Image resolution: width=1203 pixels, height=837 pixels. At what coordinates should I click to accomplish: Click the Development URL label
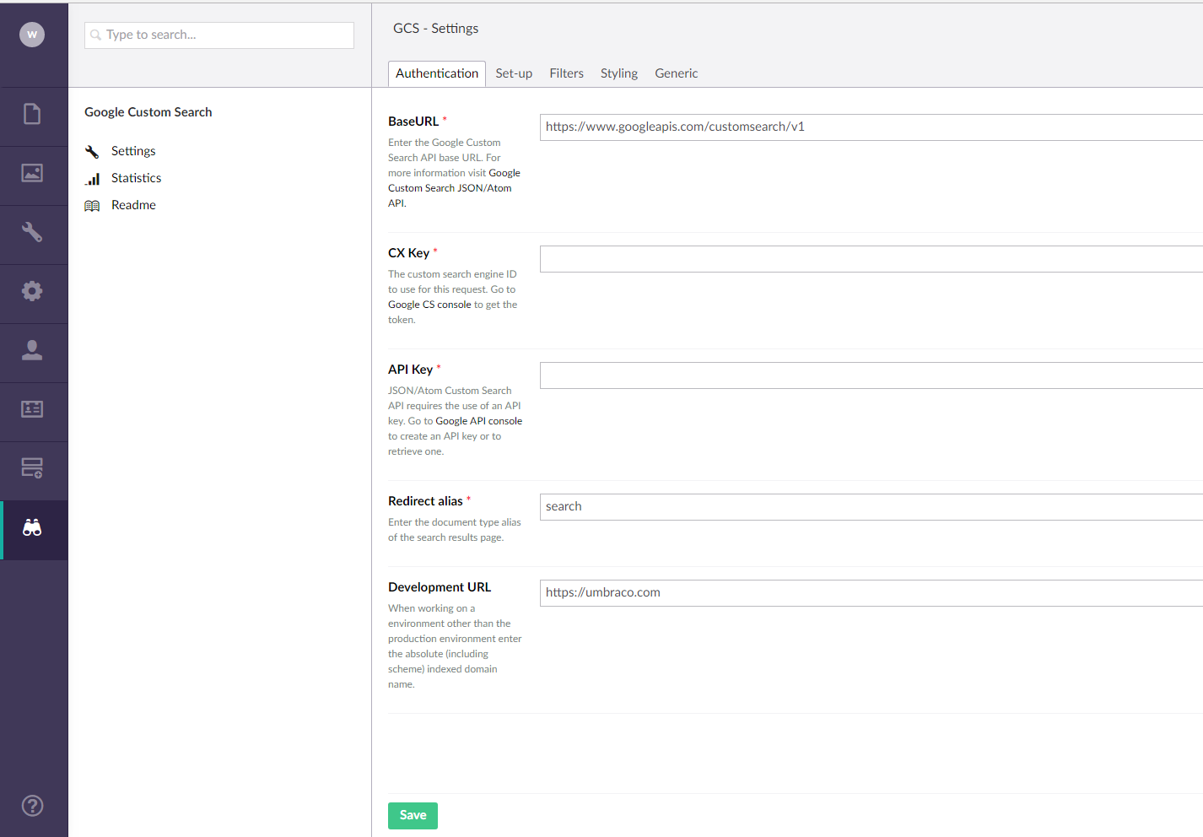tap(440, 587)
